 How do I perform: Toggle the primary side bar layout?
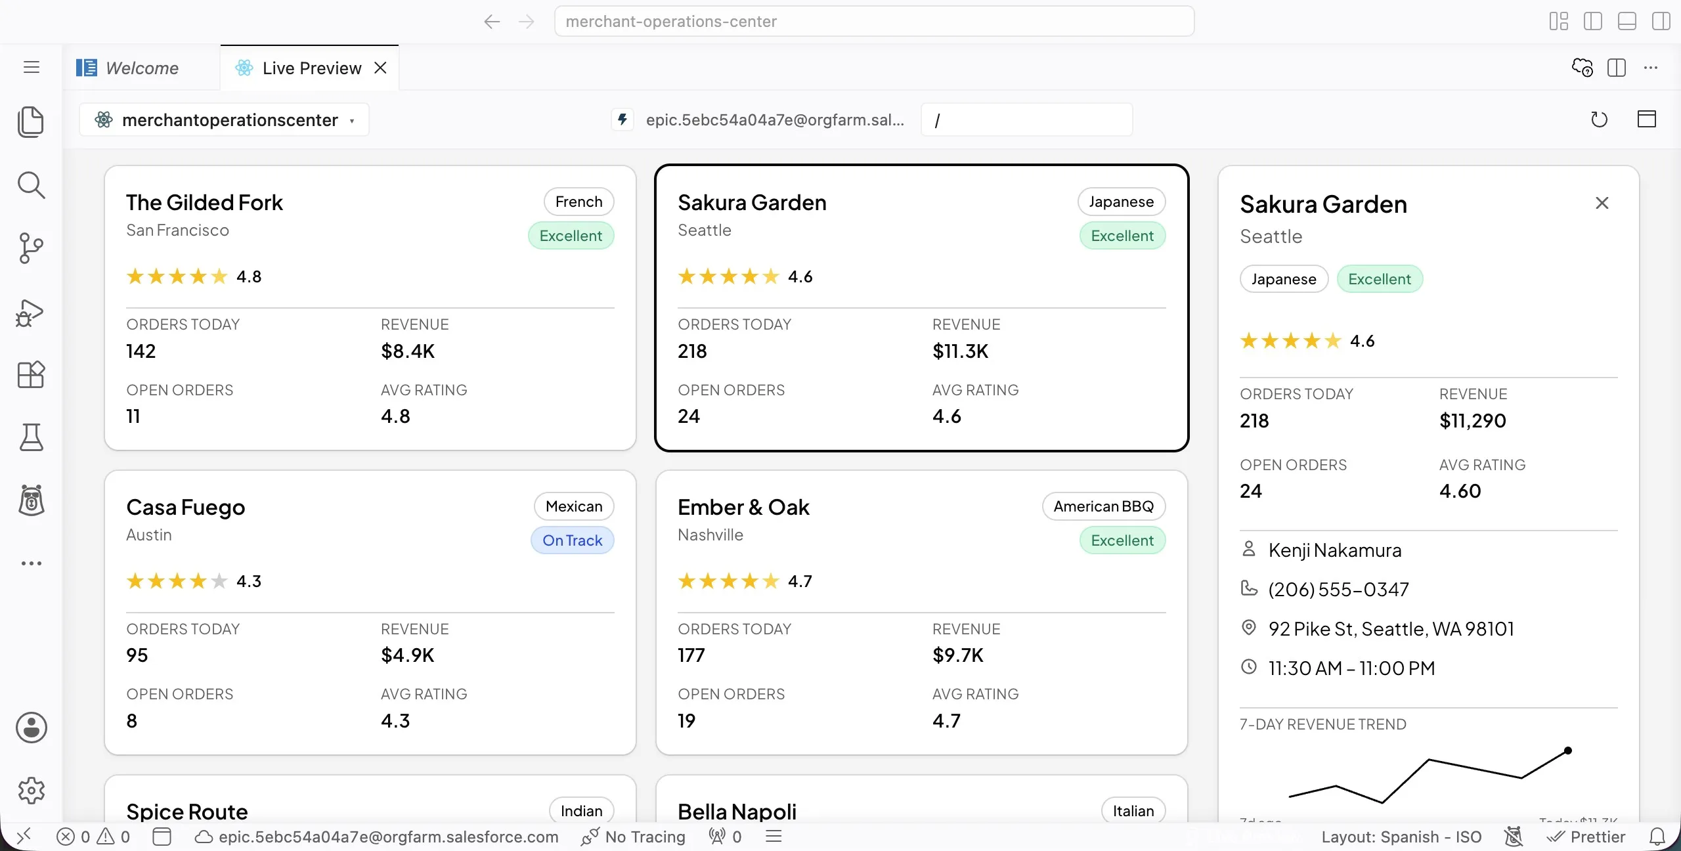pyautogui.click(x=1593, y=21)
